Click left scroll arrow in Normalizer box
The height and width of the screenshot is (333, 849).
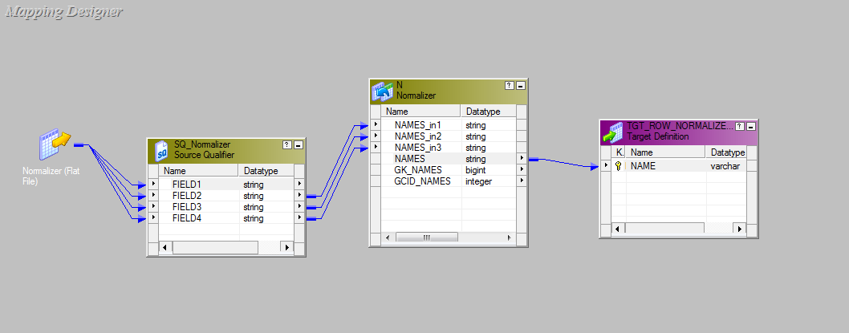click(x=387, y=238)
